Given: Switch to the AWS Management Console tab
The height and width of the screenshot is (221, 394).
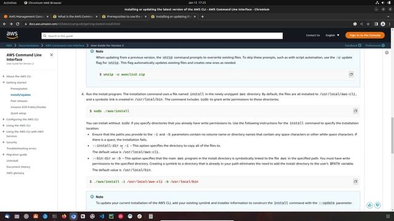Looking at the screenshot, I should pos(26,17).
